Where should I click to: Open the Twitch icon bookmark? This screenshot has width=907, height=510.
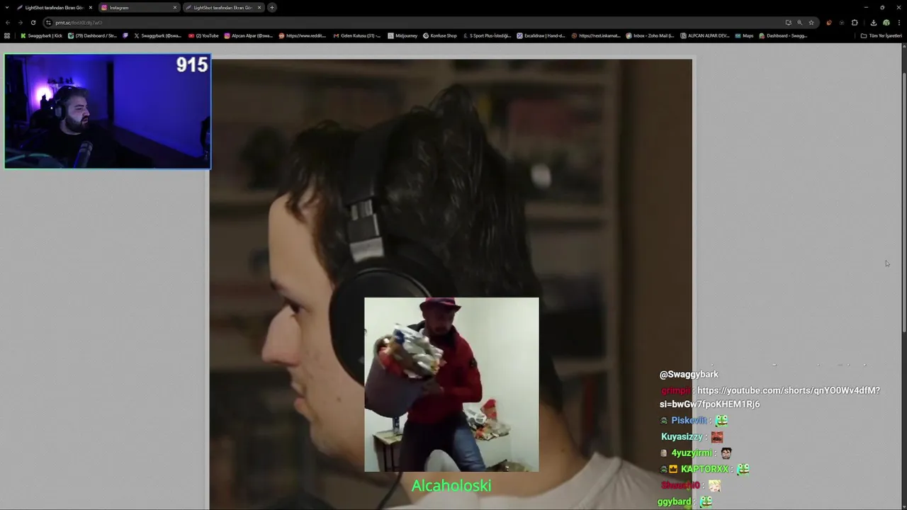125,35
